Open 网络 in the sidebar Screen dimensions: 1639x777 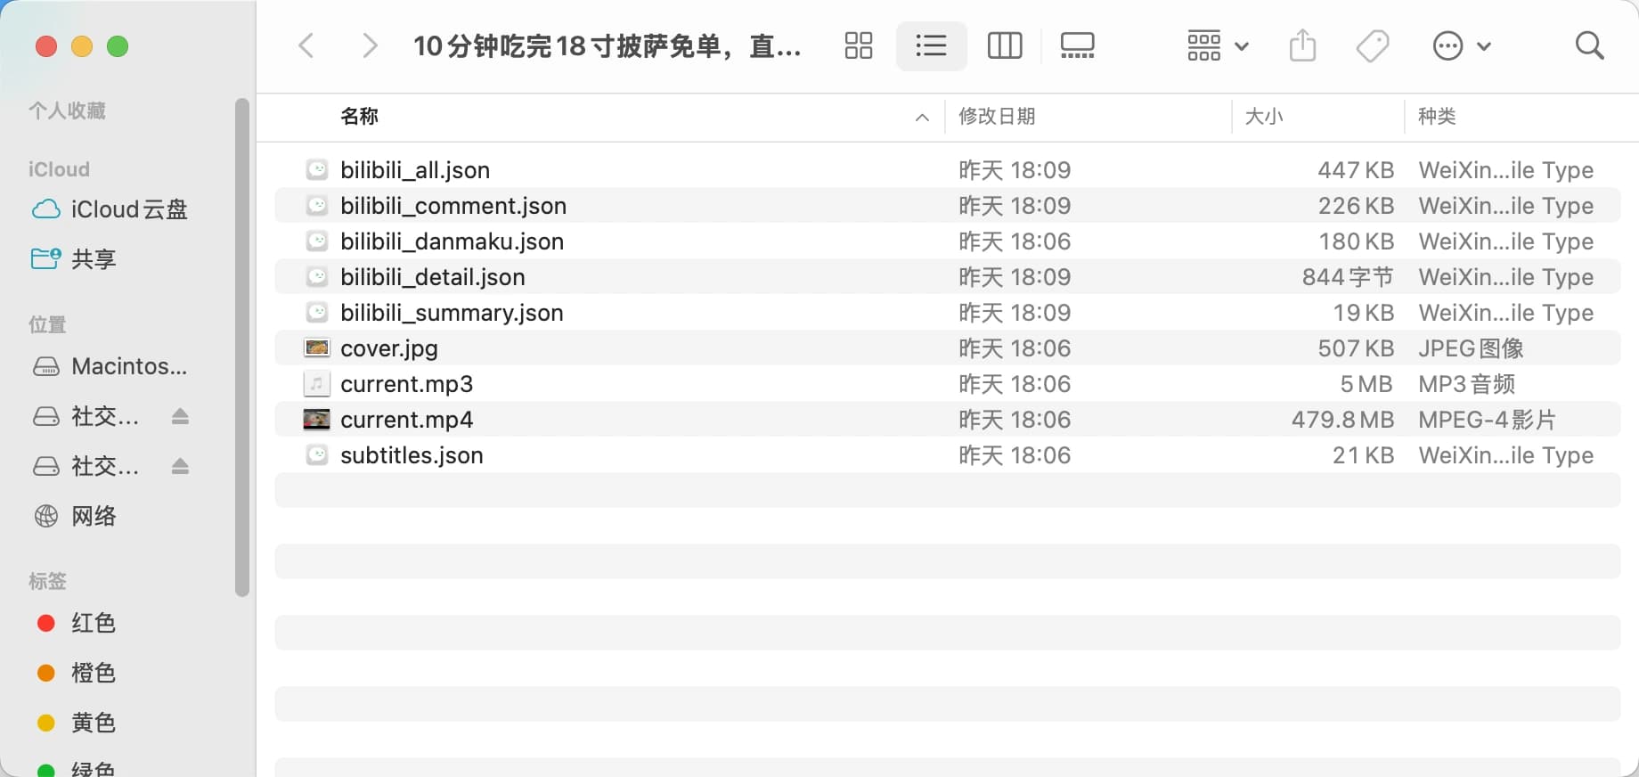94,516
